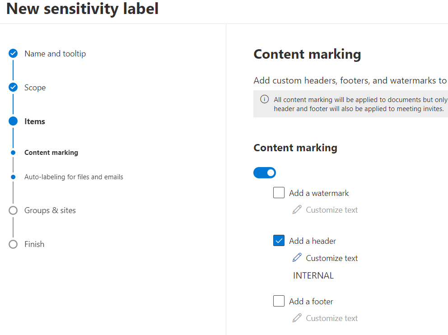Screen dimensions: 448x335
Task: Go to the Name and tooltip step
Action: point(55,54)
